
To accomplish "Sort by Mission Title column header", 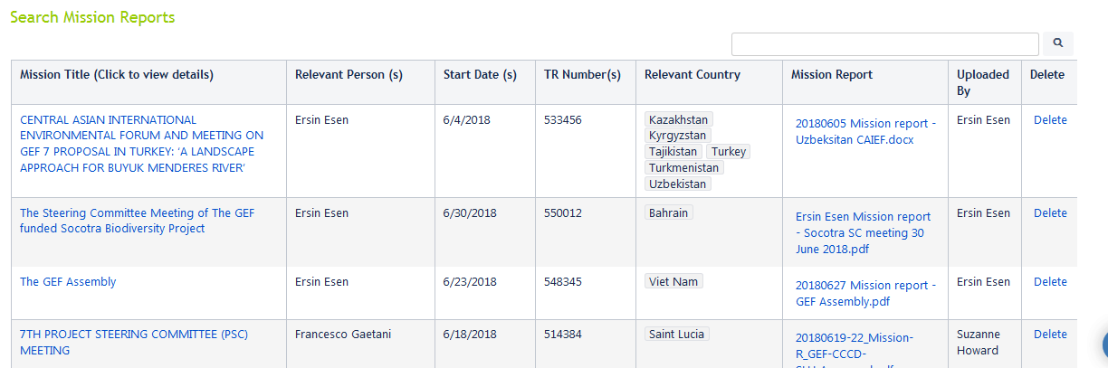I will click(117, 75).
